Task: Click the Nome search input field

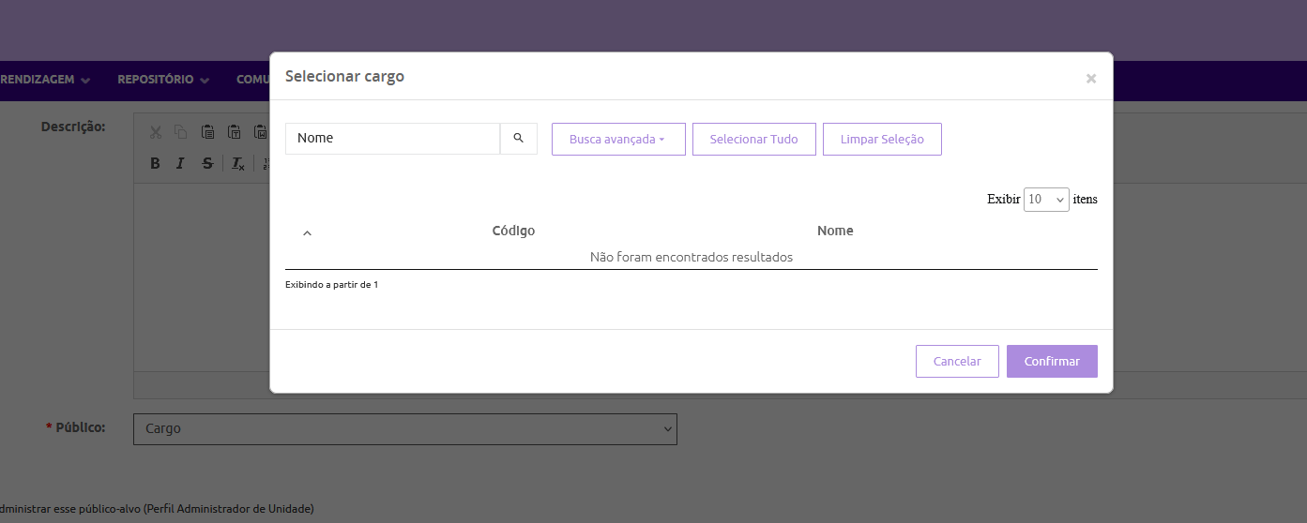Action: click(392, 139)
